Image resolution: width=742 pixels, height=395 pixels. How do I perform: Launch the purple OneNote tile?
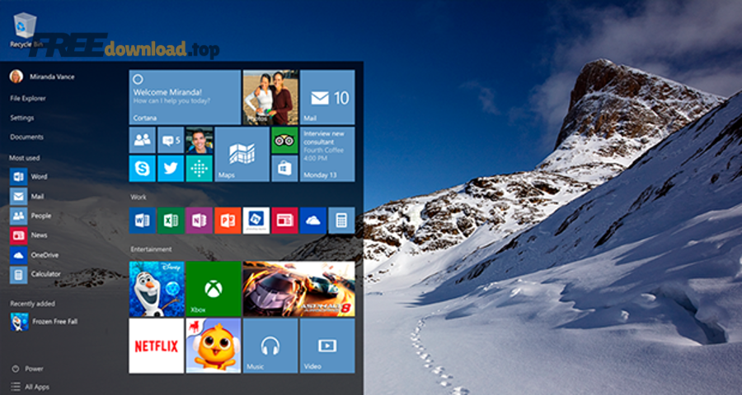coord(200,221)
